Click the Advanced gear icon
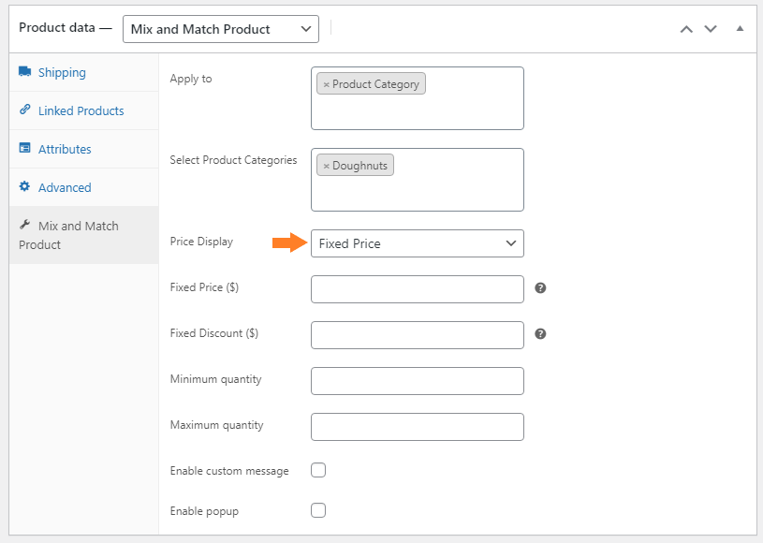 pos(25,186)
